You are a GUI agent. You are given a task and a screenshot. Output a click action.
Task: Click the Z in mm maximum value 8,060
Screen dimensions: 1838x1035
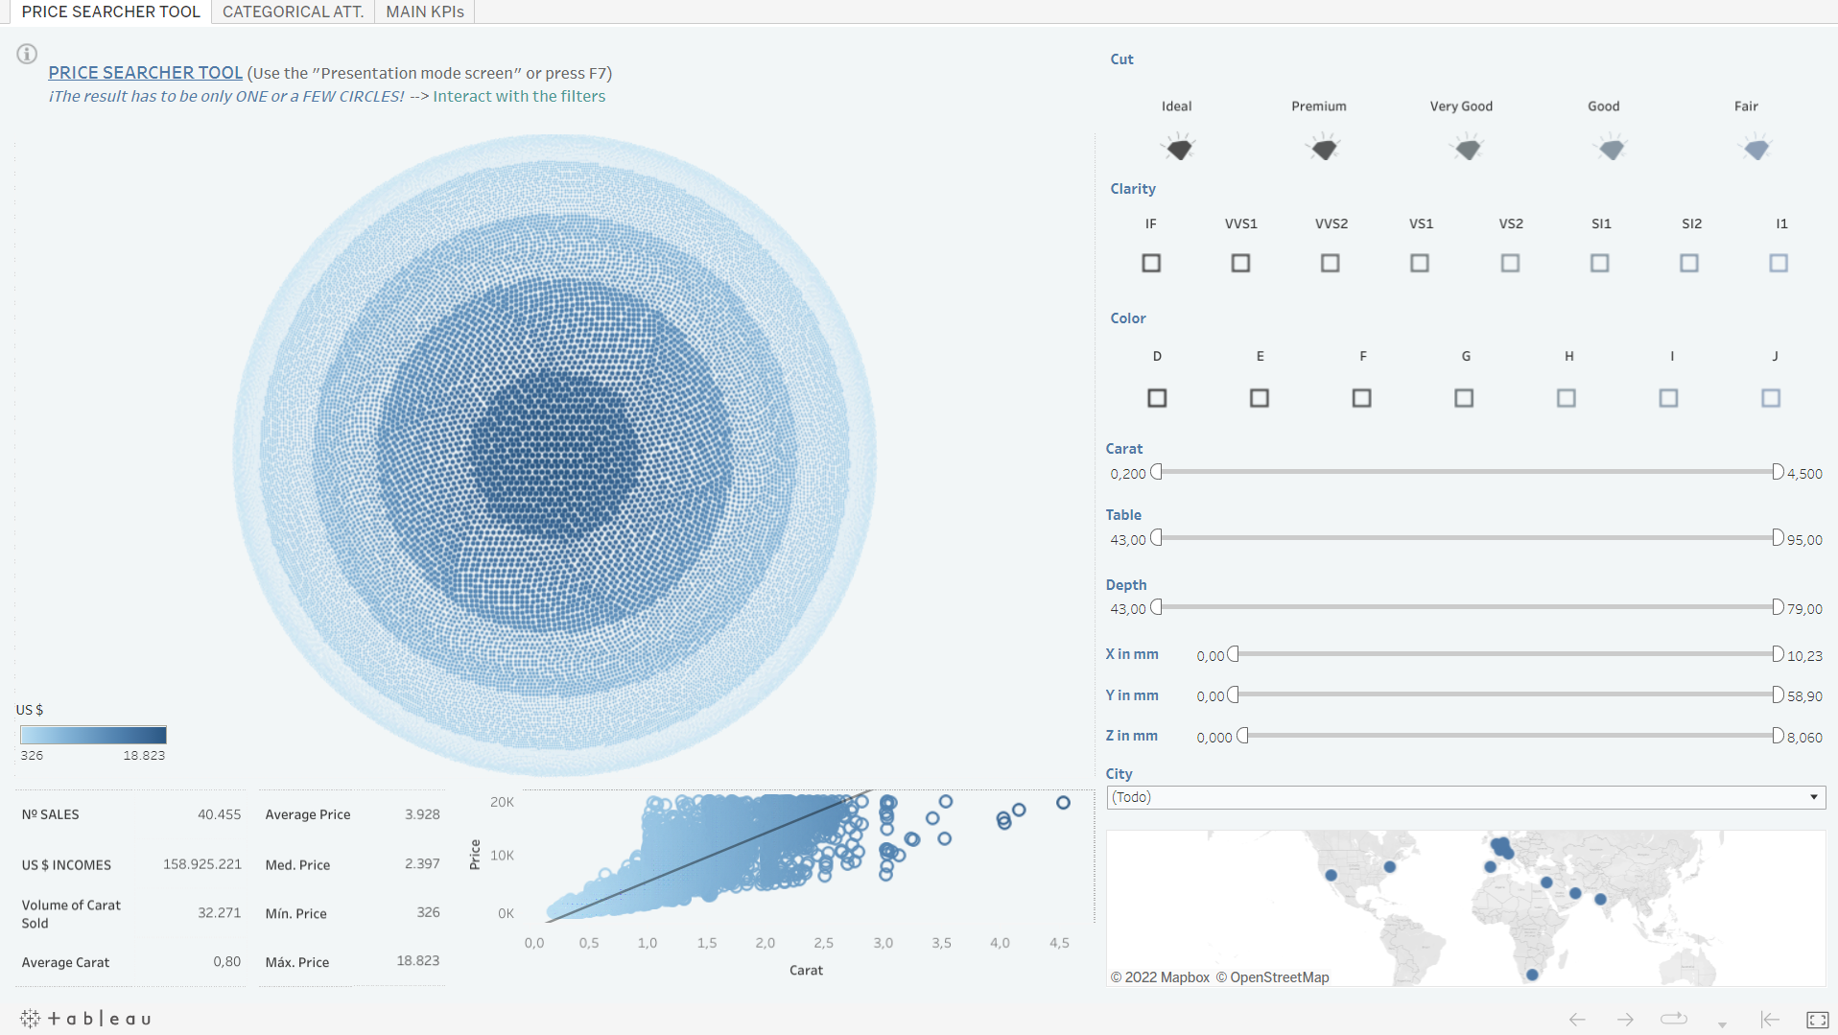[1804, 738]
